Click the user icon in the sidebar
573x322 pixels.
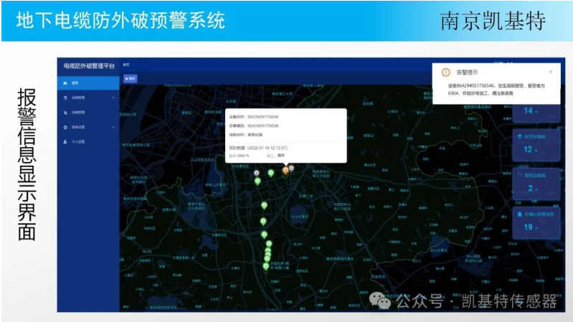coord(65,142)
